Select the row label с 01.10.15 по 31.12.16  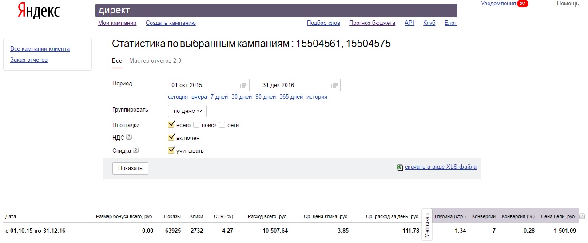pos(35,231)
